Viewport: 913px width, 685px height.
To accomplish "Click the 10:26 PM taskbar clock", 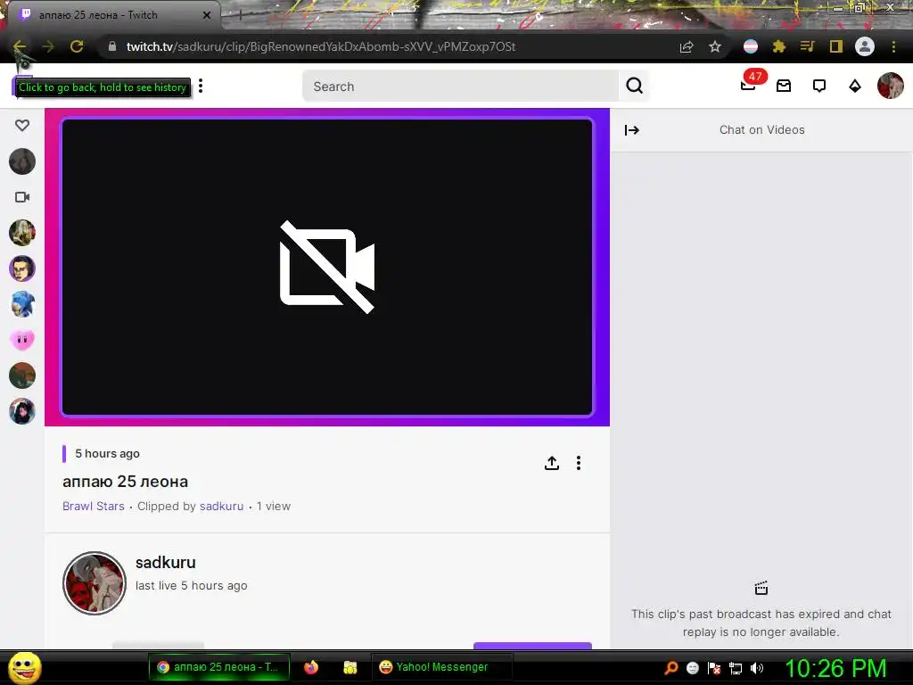I will [x=836, y=667].
